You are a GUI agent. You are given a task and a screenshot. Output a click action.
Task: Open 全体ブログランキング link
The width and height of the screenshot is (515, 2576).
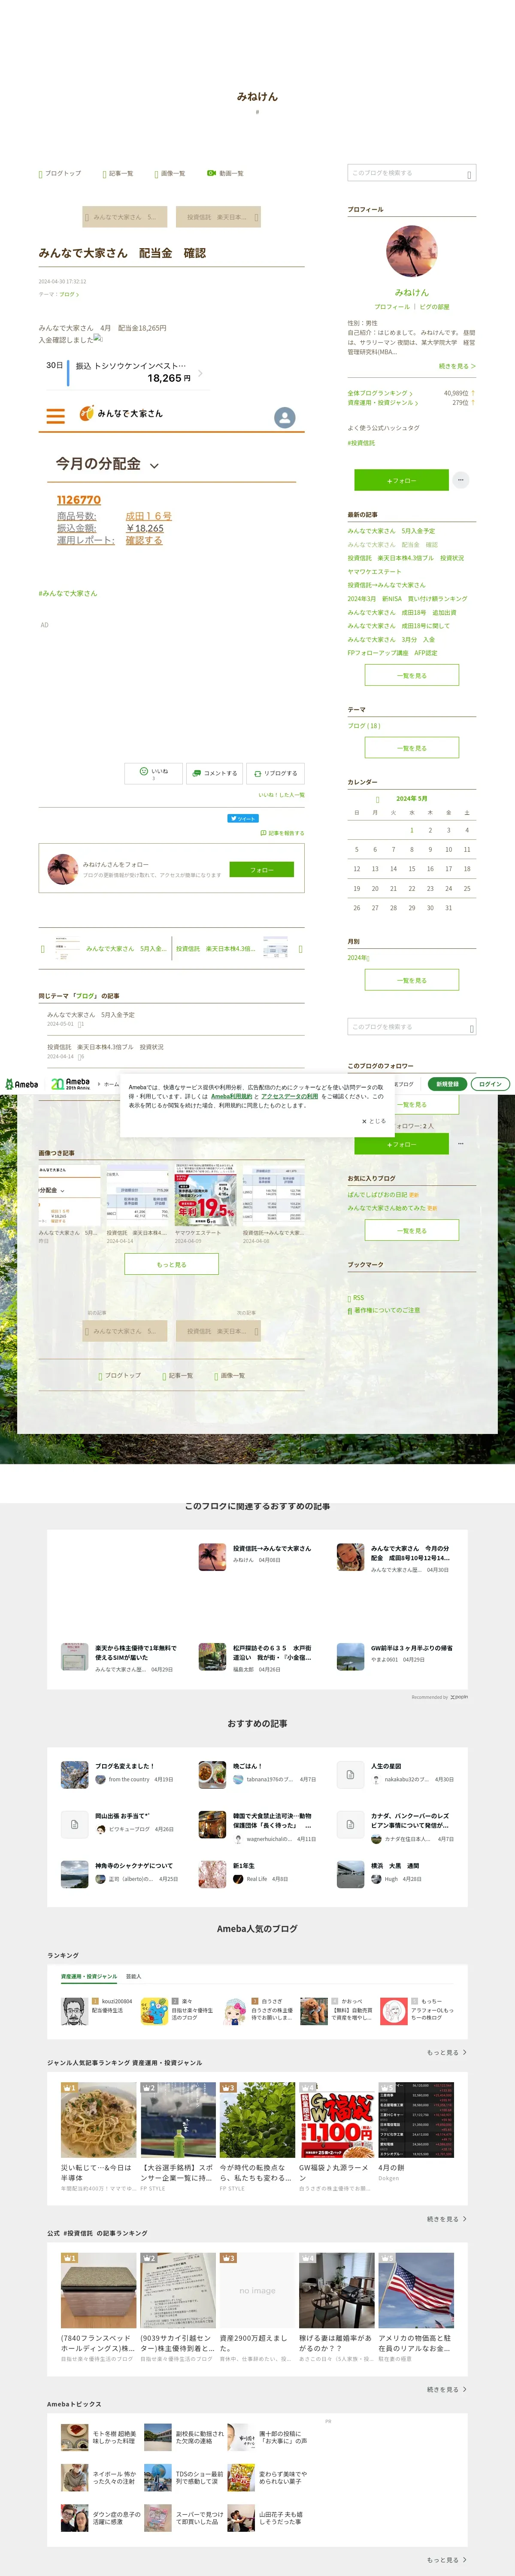pos(379,393)
